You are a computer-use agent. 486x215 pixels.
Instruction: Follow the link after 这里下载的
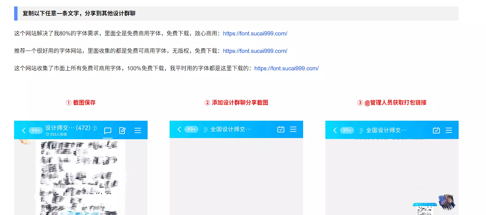(x=286, y=68)
